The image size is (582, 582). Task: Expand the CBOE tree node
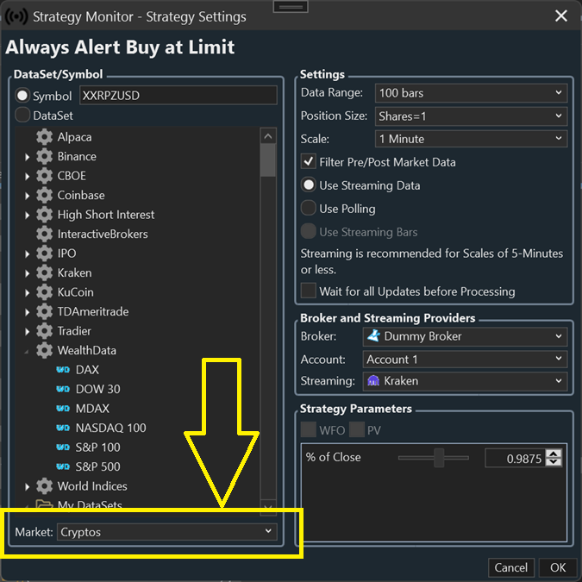(x=27, y=176)
